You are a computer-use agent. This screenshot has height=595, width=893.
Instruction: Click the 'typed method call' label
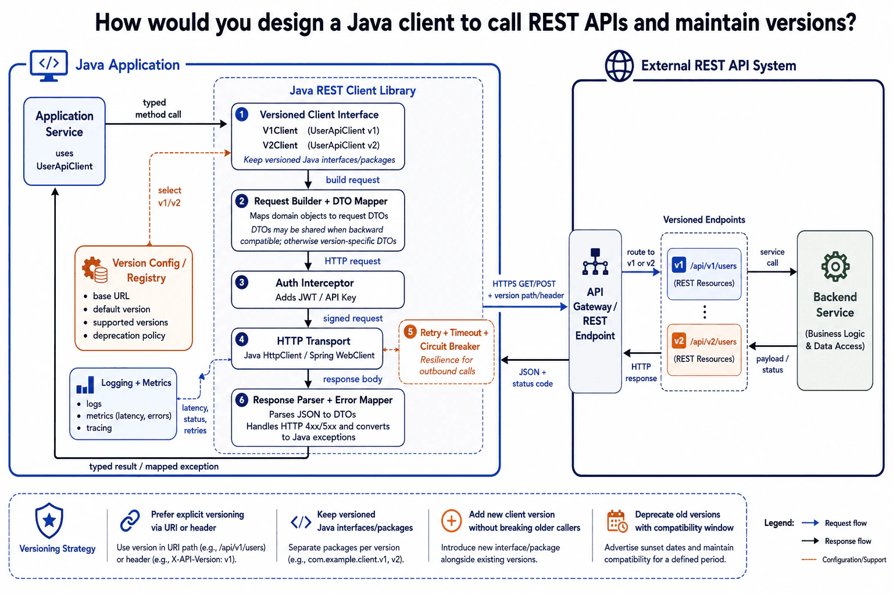[158, 109]
